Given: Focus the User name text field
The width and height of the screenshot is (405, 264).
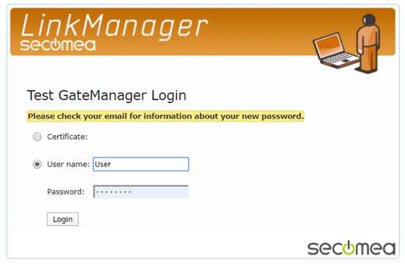Looking at the screenshot, I should pyautogui.click(x=141, y=165).
